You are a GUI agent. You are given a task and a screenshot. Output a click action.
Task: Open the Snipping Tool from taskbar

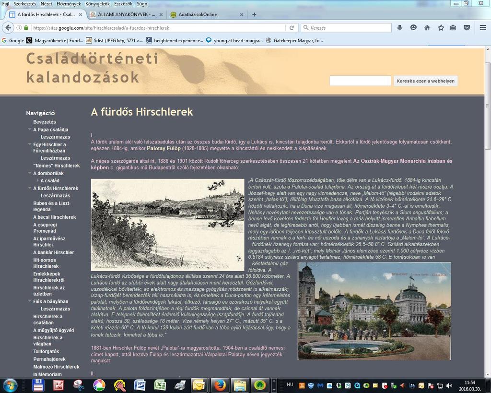click(x=79, y=385)
